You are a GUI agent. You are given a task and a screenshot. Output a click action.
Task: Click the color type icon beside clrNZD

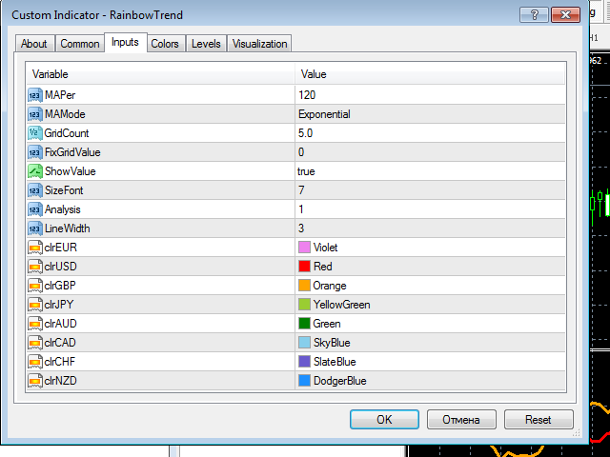point(34,381)
